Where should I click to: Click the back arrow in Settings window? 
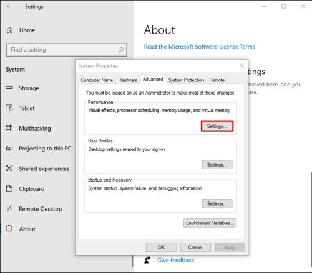point(9,6)
